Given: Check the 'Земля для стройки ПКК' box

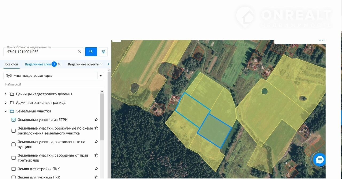Looking at the screenshot, I should 14,169.
